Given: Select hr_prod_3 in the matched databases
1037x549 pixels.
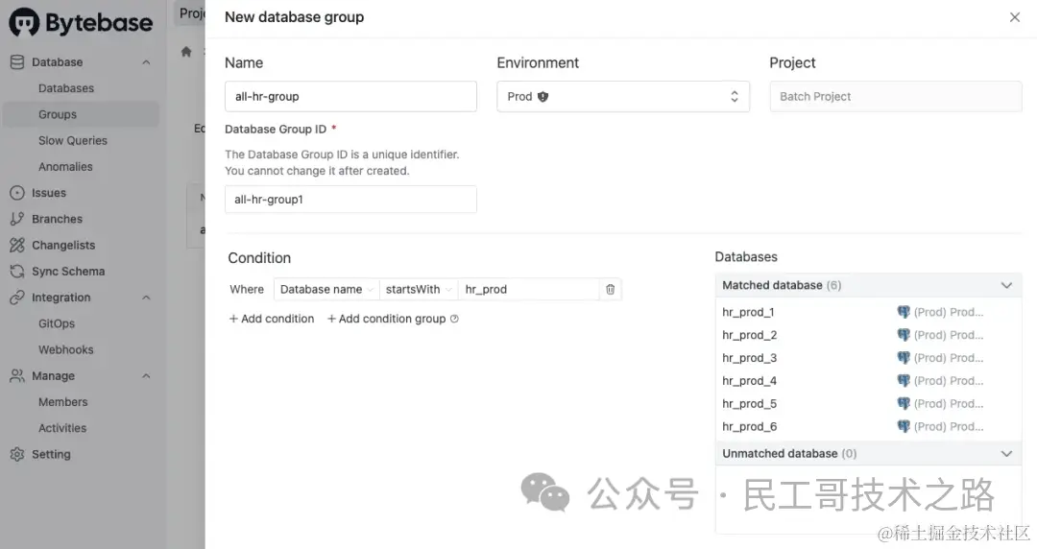Looking at the screenshot, I should 750,358.
